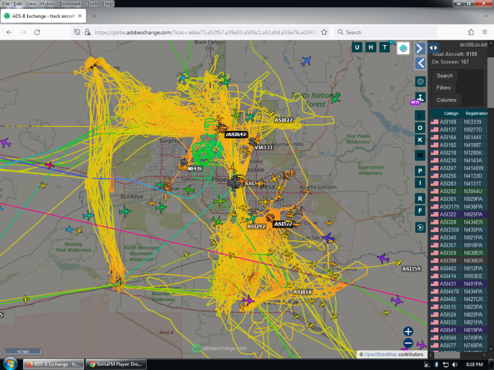Reload the current page
494x370 pixels.
click(37, 32)
